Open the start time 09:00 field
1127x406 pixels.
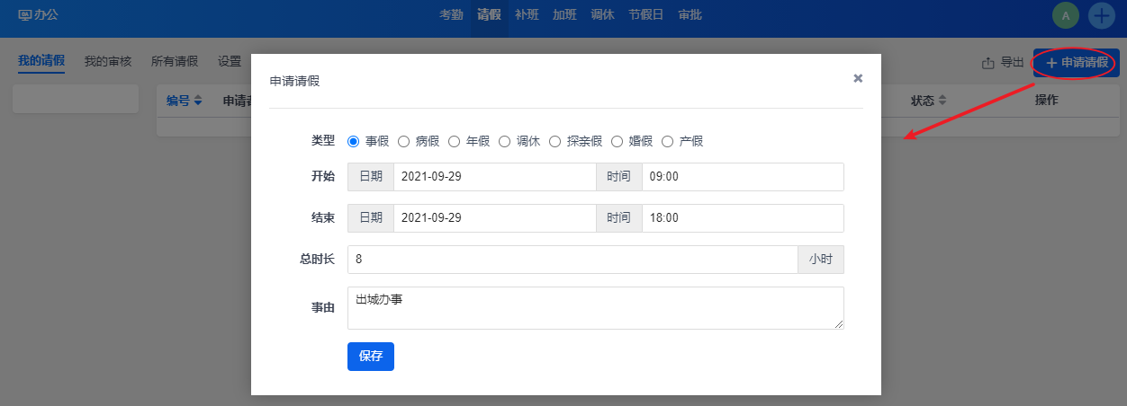click(x=742, y=177)
